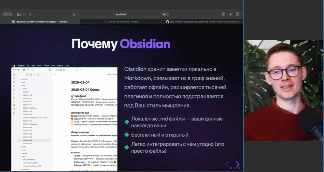324x172 pixels.
Task: Create a new note in Obsidian explorer
Action: (27, 74)
